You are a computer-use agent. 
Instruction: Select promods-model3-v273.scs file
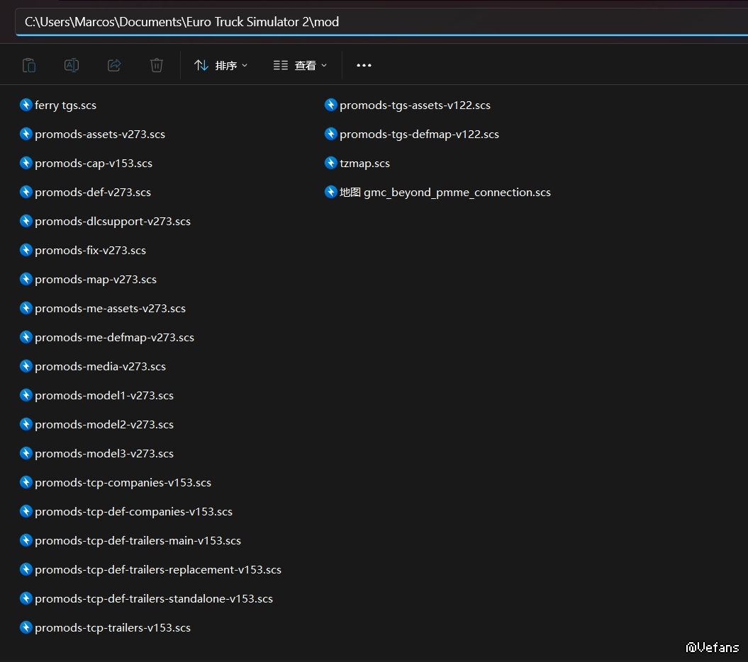point(104,453)
